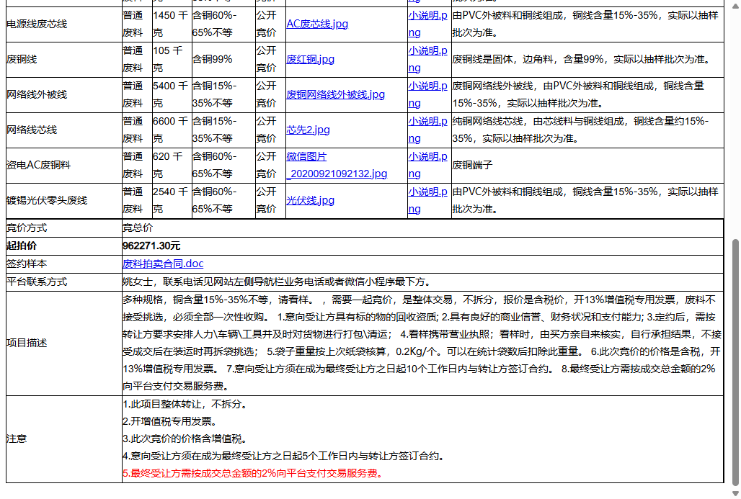Viewport: 741px width, 499px height.
Task: Select the 网络线外被线 item name cell
Action: [64, 94]
